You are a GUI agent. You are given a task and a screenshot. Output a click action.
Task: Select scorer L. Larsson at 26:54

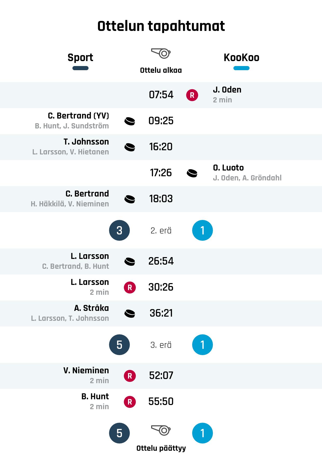pos(90,256)
